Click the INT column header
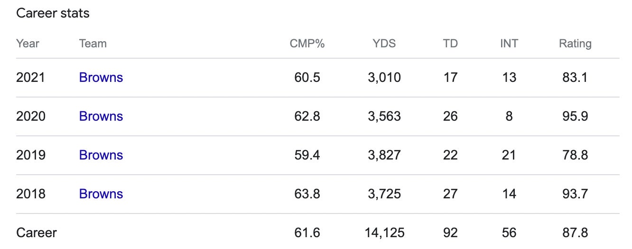This screenshot has height=249, width=632. coord(509,44)
